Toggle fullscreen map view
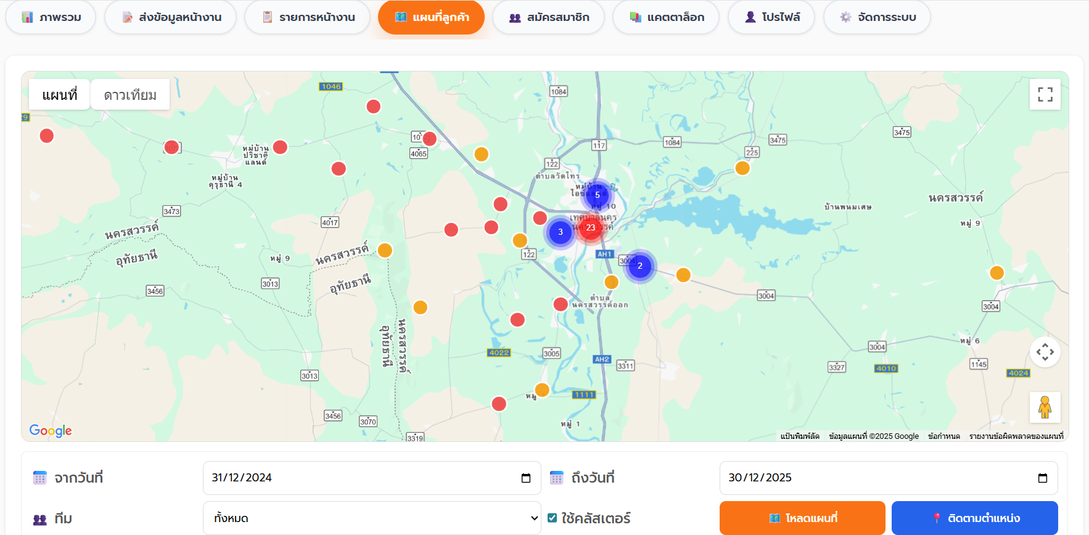The height and width of the screenshot is (535, 1089). (x=1045, y=94)
